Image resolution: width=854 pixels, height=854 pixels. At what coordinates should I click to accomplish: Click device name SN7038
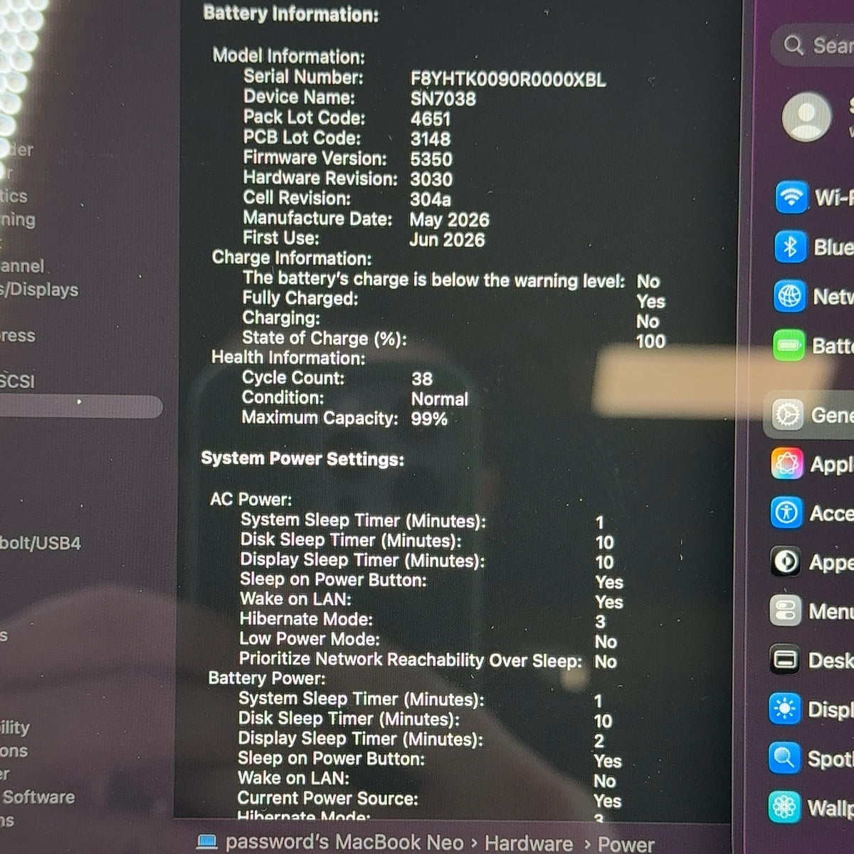coord(443,99)
